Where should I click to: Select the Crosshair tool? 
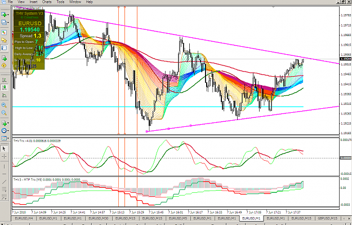4,156
